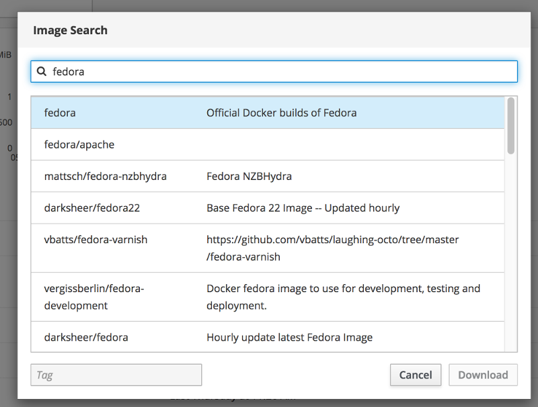The width and height of the screenshot is (538, 407).
Task: Select mattsch/fedora-nzbhydra result
Action: (x=268, y=176)
